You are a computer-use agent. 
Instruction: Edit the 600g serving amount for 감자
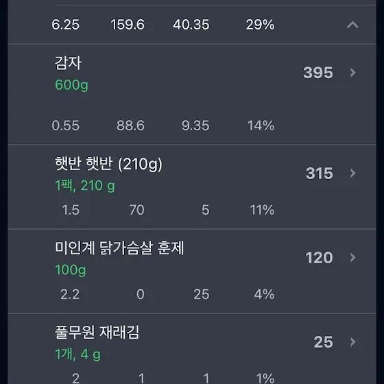71,85
